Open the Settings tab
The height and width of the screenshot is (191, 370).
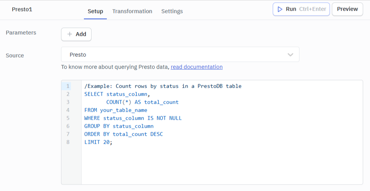pyautogui.click(x=172, y=11)
